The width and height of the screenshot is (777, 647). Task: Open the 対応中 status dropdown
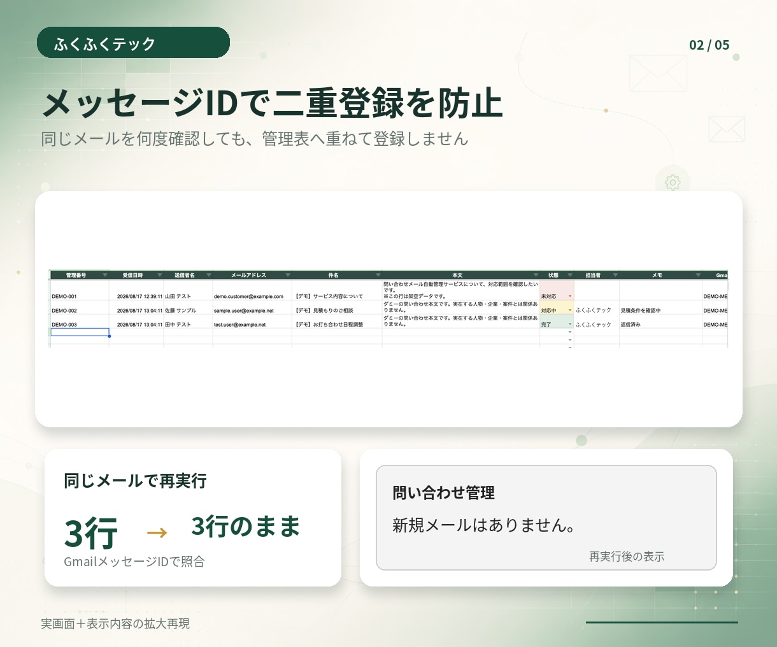[x=570, y=311]
